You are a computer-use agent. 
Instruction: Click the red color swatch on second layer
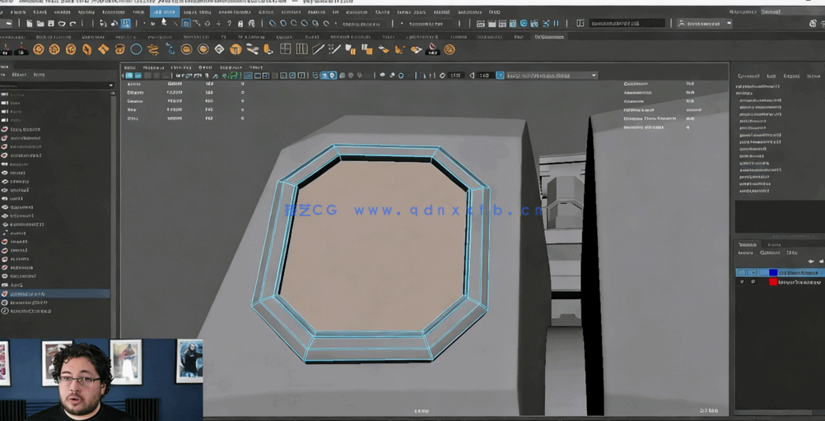[x=772, y=282]
